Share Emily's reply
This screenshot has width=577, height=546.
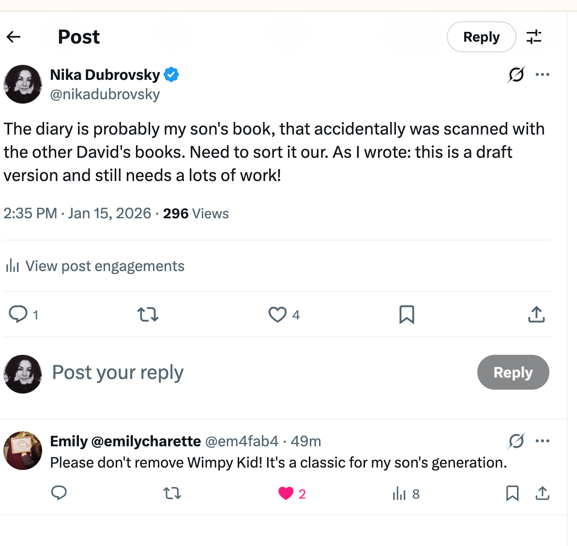tap(543, 493)
